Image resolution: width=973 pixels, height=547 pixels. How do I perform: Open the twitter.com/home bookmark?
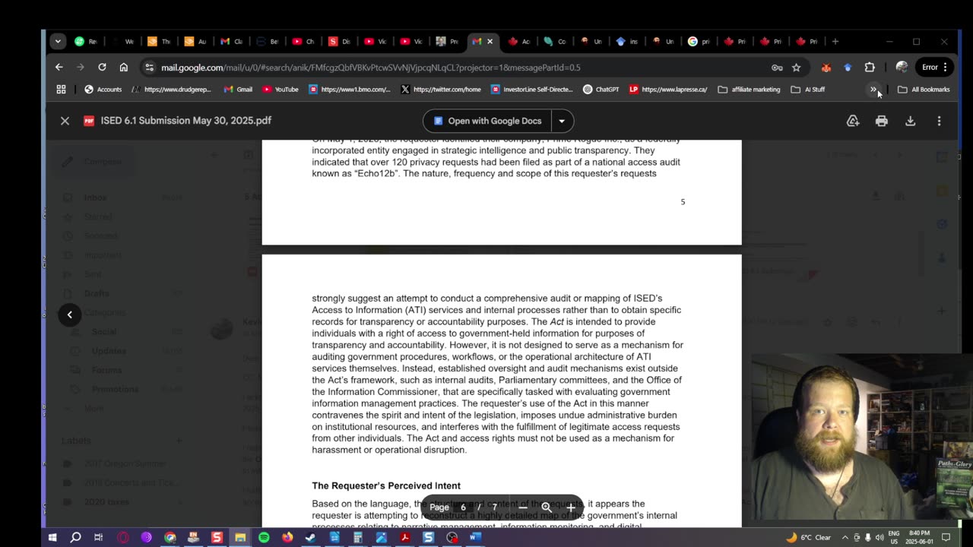tap(441, 90)
